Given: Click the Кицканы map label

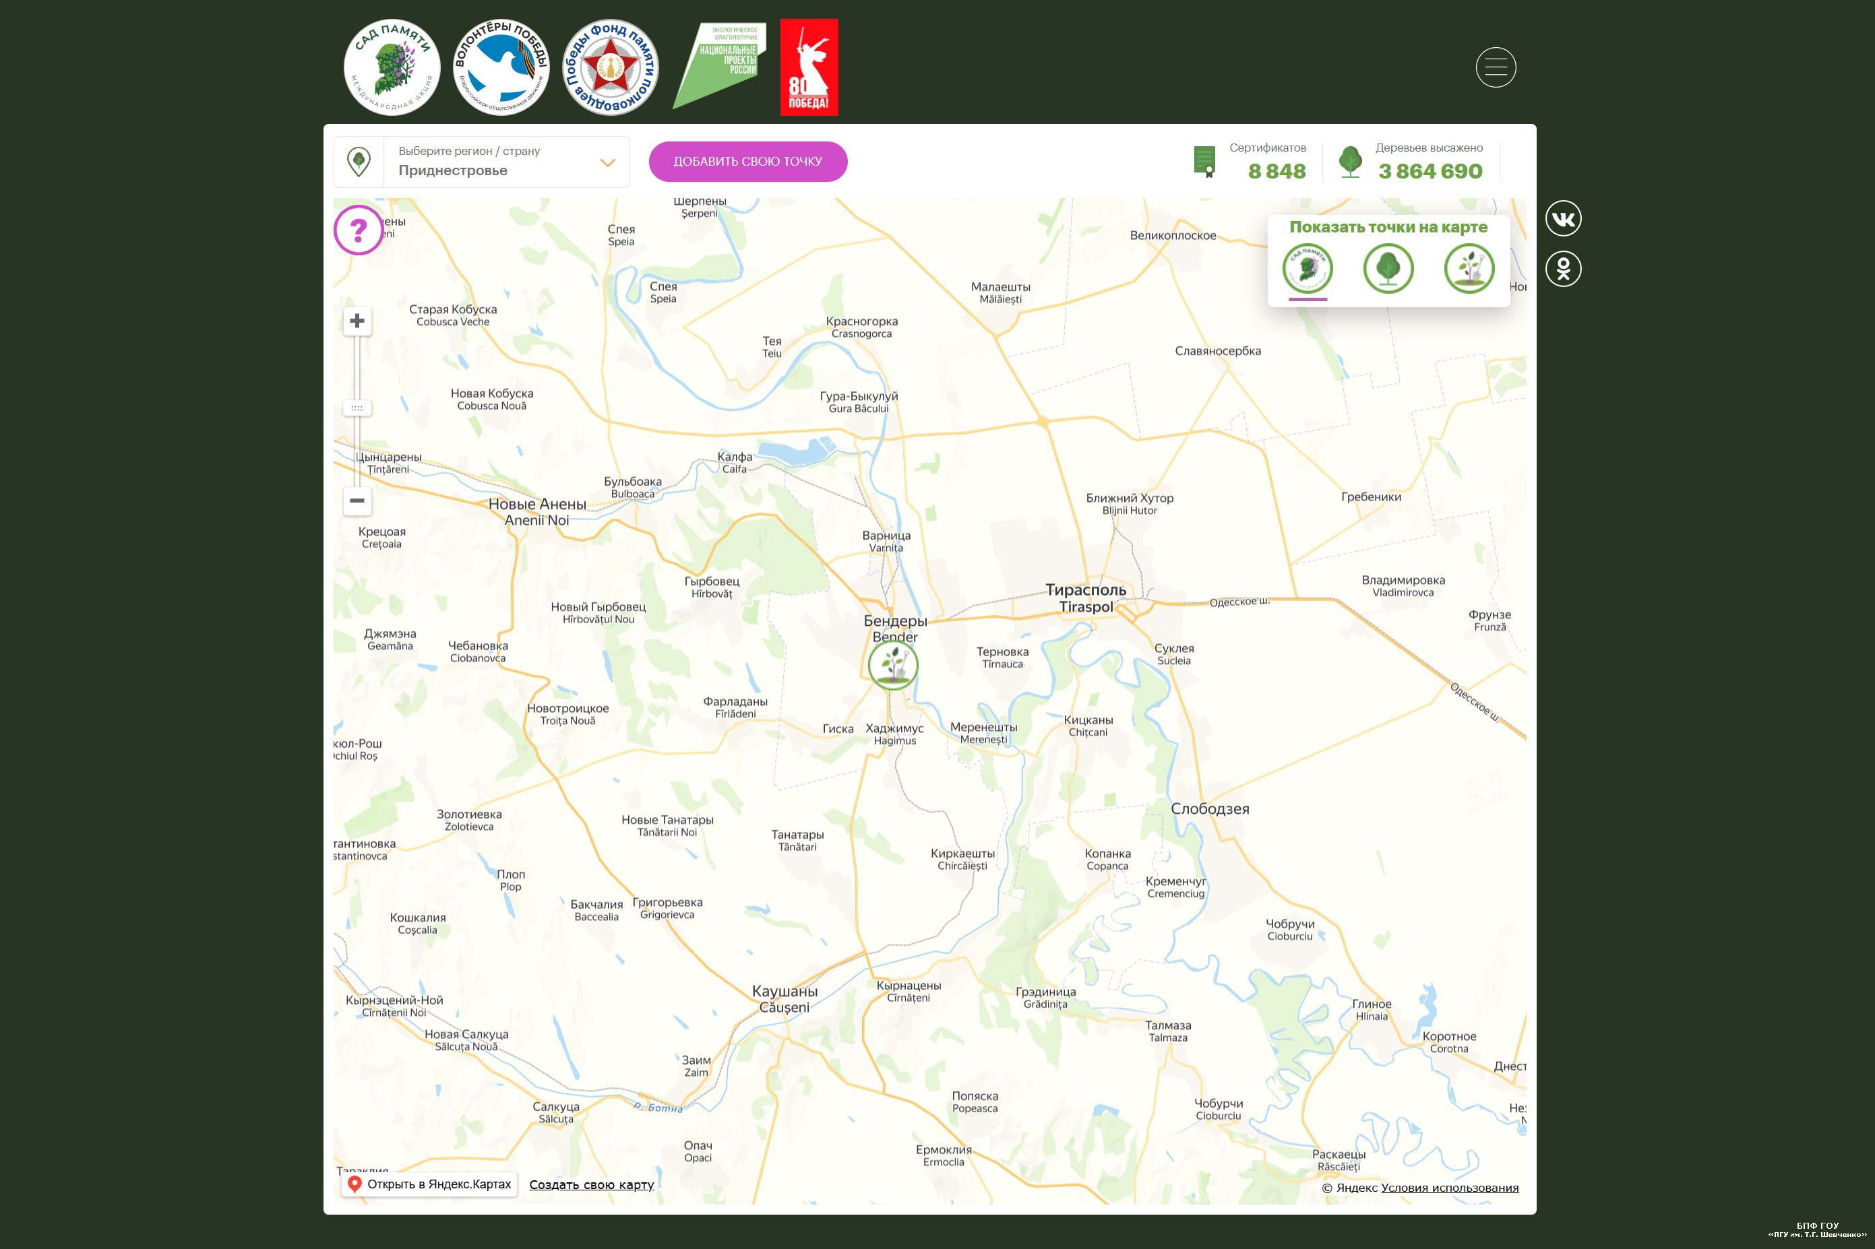Looking at the screenshot, I should coord(1088,726).
